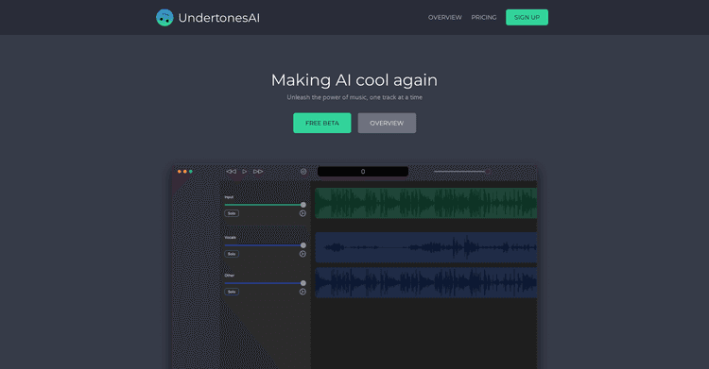Click the Vocals track label
Image resolution: width=709 pixels, height=369 pixels.
(230, 237)
